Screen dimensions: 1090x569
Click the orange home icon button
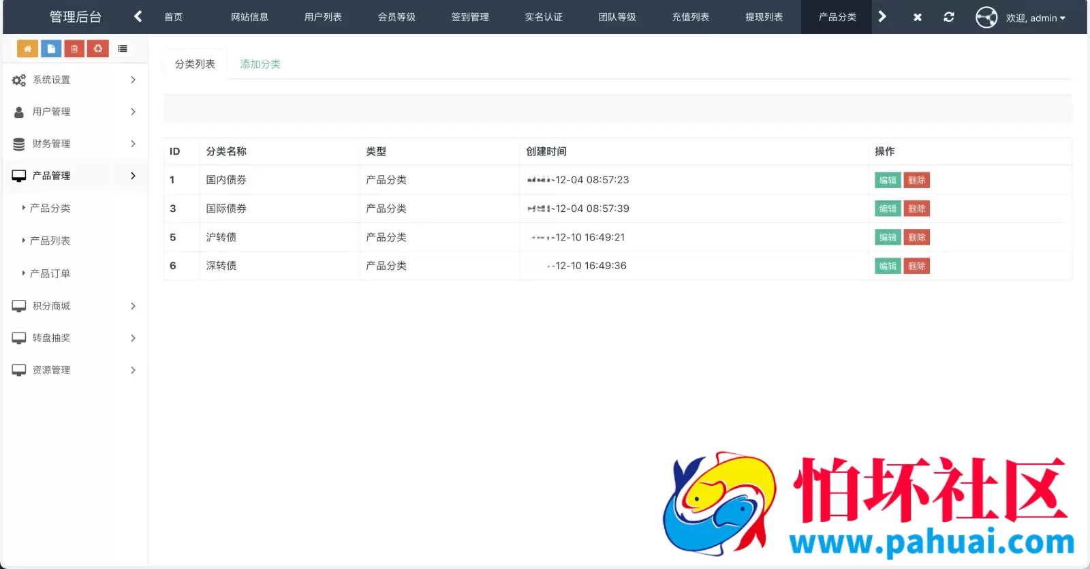pyautogui.click(x=27, y=48)
